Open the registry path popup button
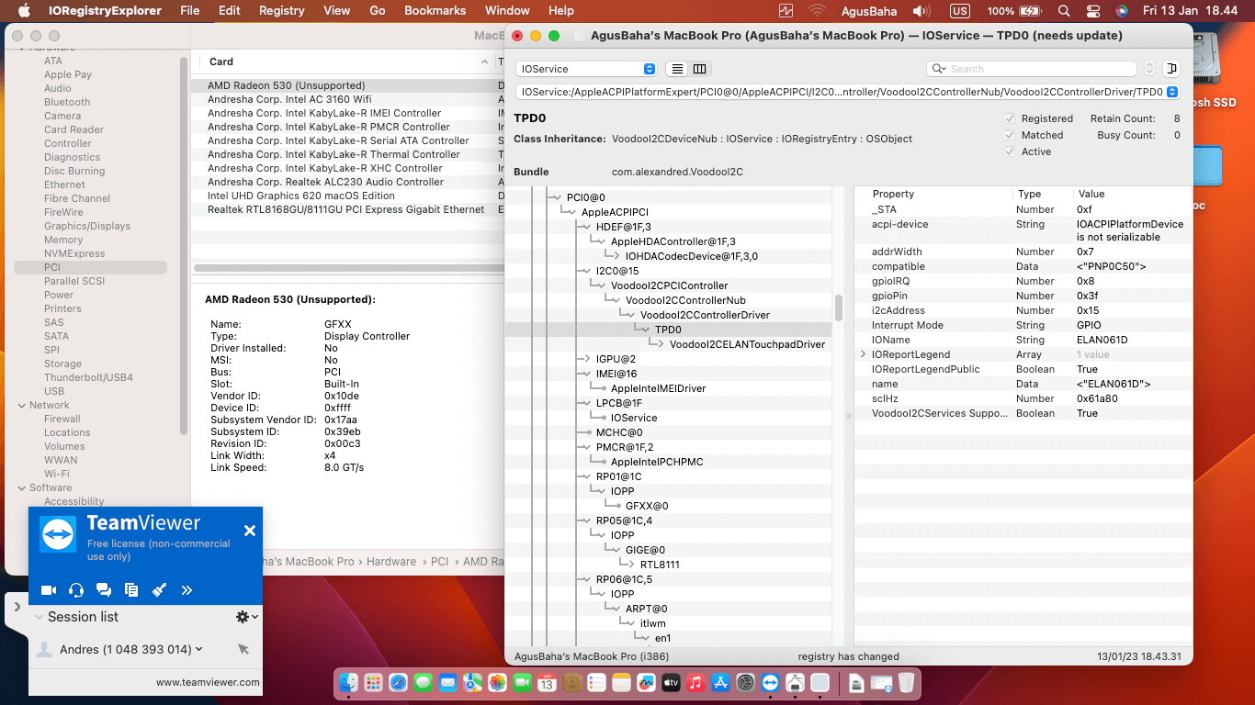The height and width of the screenshot is (705, 1255). pyautogui.click(x=1171, y=92)
